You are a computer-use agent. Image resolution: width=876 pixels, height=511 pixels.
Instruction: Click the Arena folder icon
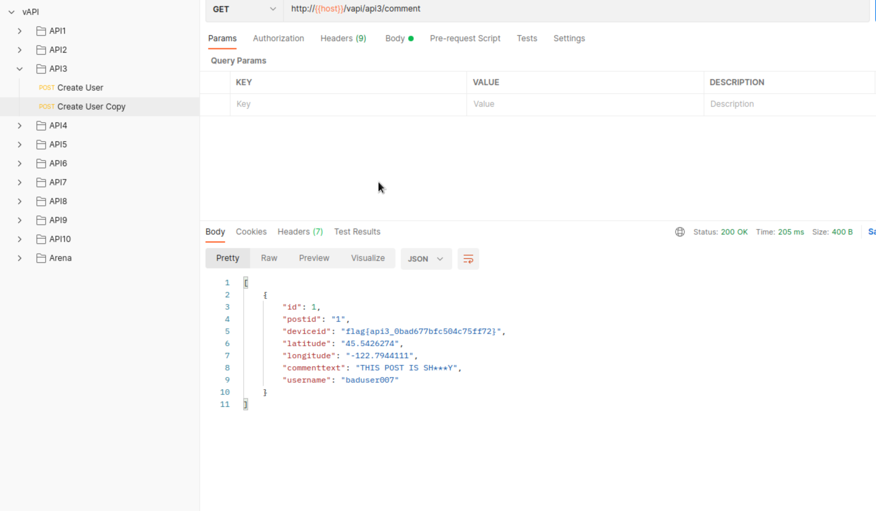pyautogui.click(x=41, y=258)
